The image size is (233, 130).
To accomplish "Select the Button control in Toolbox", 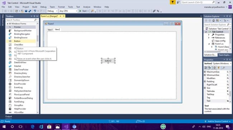I will click(x=21, y=41).
